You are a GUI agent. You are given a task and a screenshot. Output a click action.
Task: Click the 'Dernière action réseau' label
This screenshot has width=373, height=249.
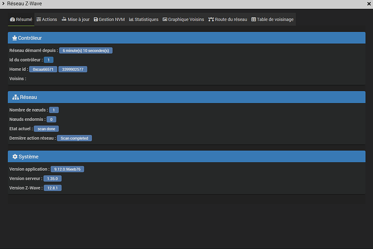[31, 138]
